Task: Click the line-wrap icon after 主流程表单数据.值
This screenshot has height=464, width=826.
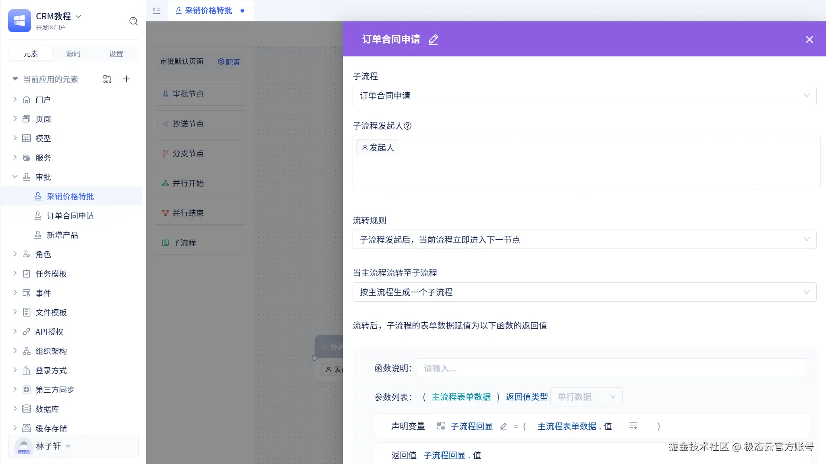Action: (633, 426)
